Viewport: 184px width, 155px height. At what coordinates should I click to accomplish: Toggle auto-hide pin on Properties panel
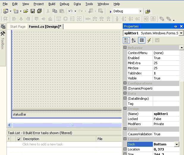(x=175, y=26)
